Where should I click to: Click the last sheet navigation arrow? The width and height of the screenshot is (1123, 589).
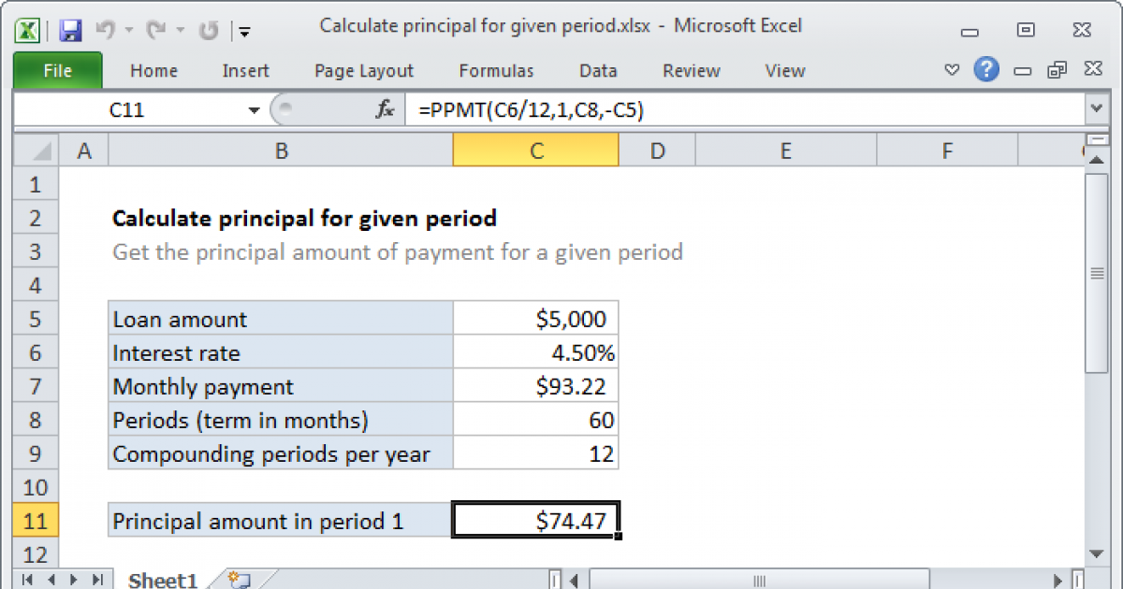(95, 580)
